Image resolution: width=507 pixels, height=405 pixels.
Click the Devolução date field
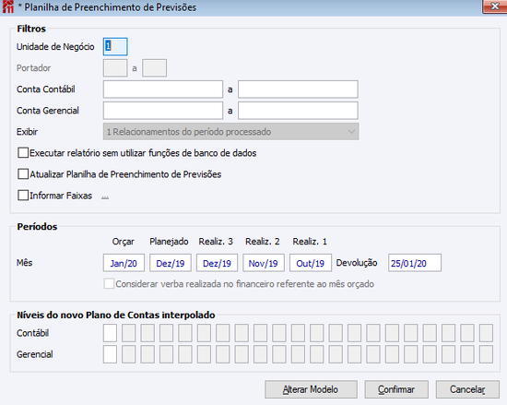(415, 263)
